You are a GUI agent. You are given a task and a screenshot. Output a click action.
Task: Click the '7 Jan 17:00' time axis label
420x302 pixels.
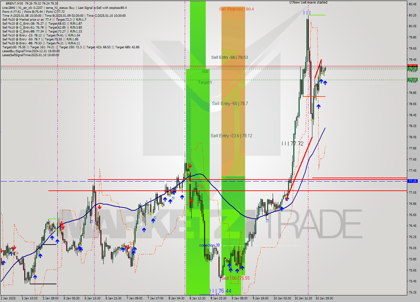[155, 298]
